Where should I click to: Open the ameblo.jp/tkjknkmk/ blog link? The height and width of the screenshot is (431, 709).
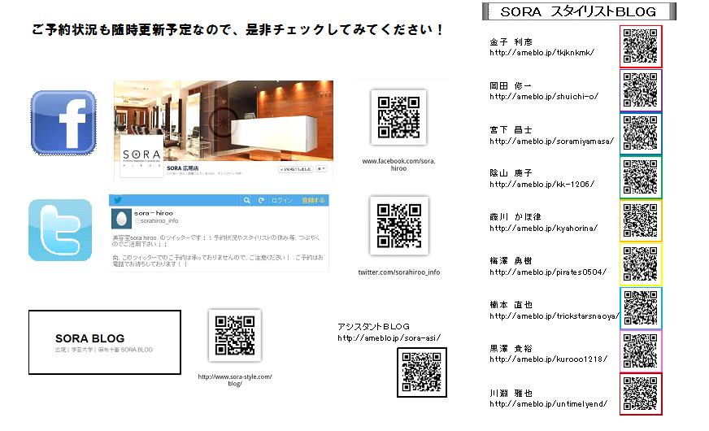click(x=542, y=52)
